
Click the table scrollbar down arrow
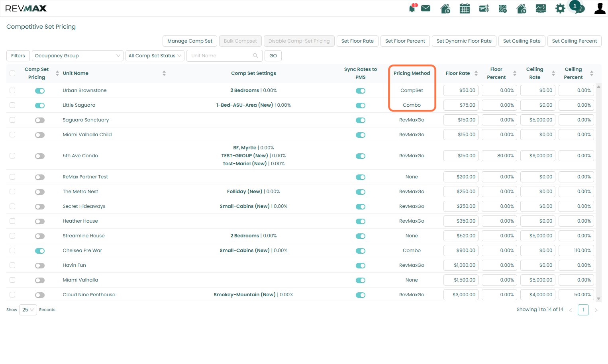598,298
